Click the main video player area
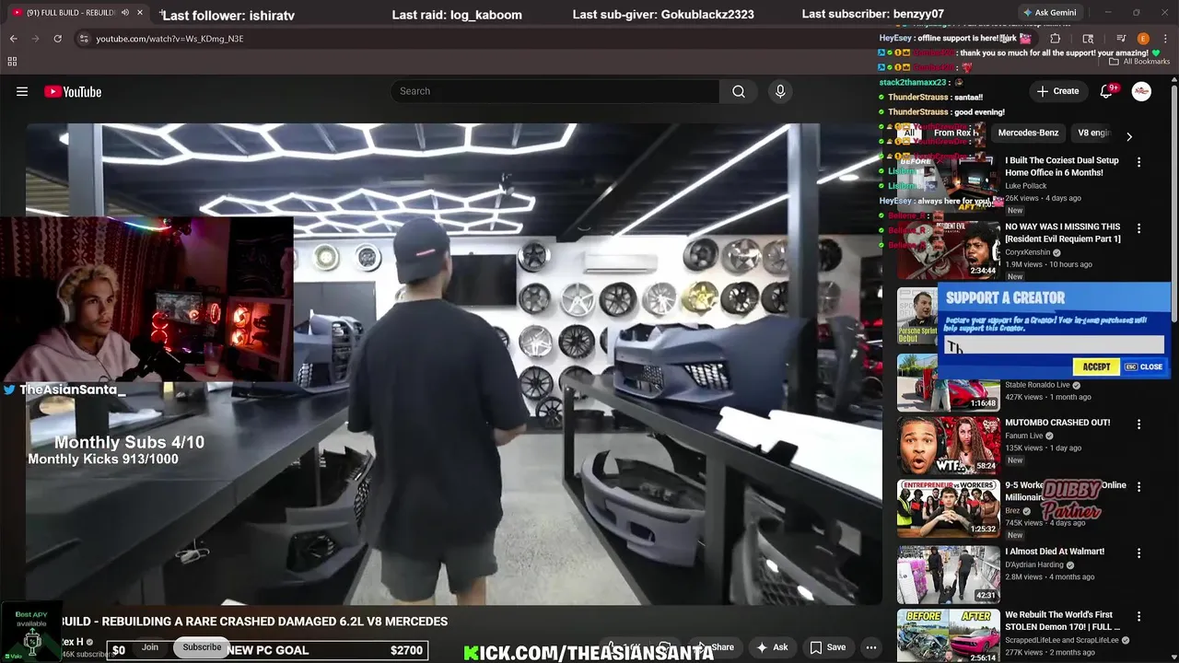The image size is (1179, 663). click(x=453, y=364)
